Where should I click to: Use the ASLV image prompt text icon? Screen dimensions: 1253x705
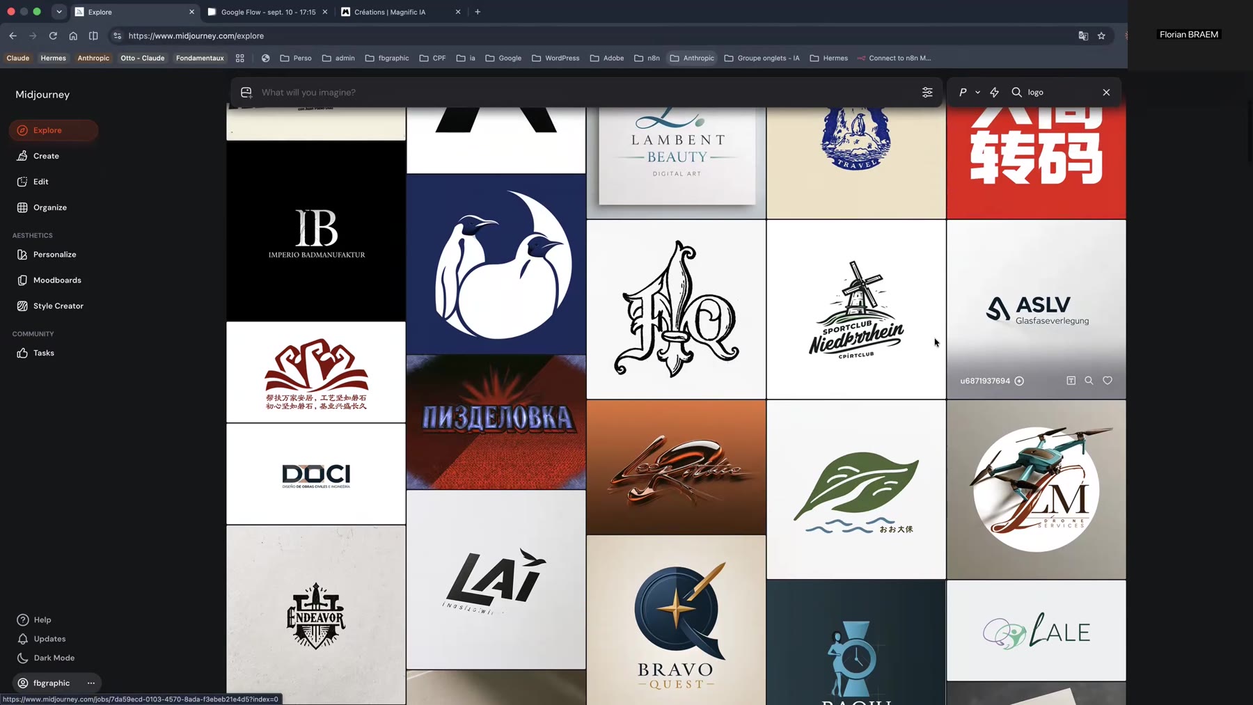pyautogui.click(x=1071, y=381)
